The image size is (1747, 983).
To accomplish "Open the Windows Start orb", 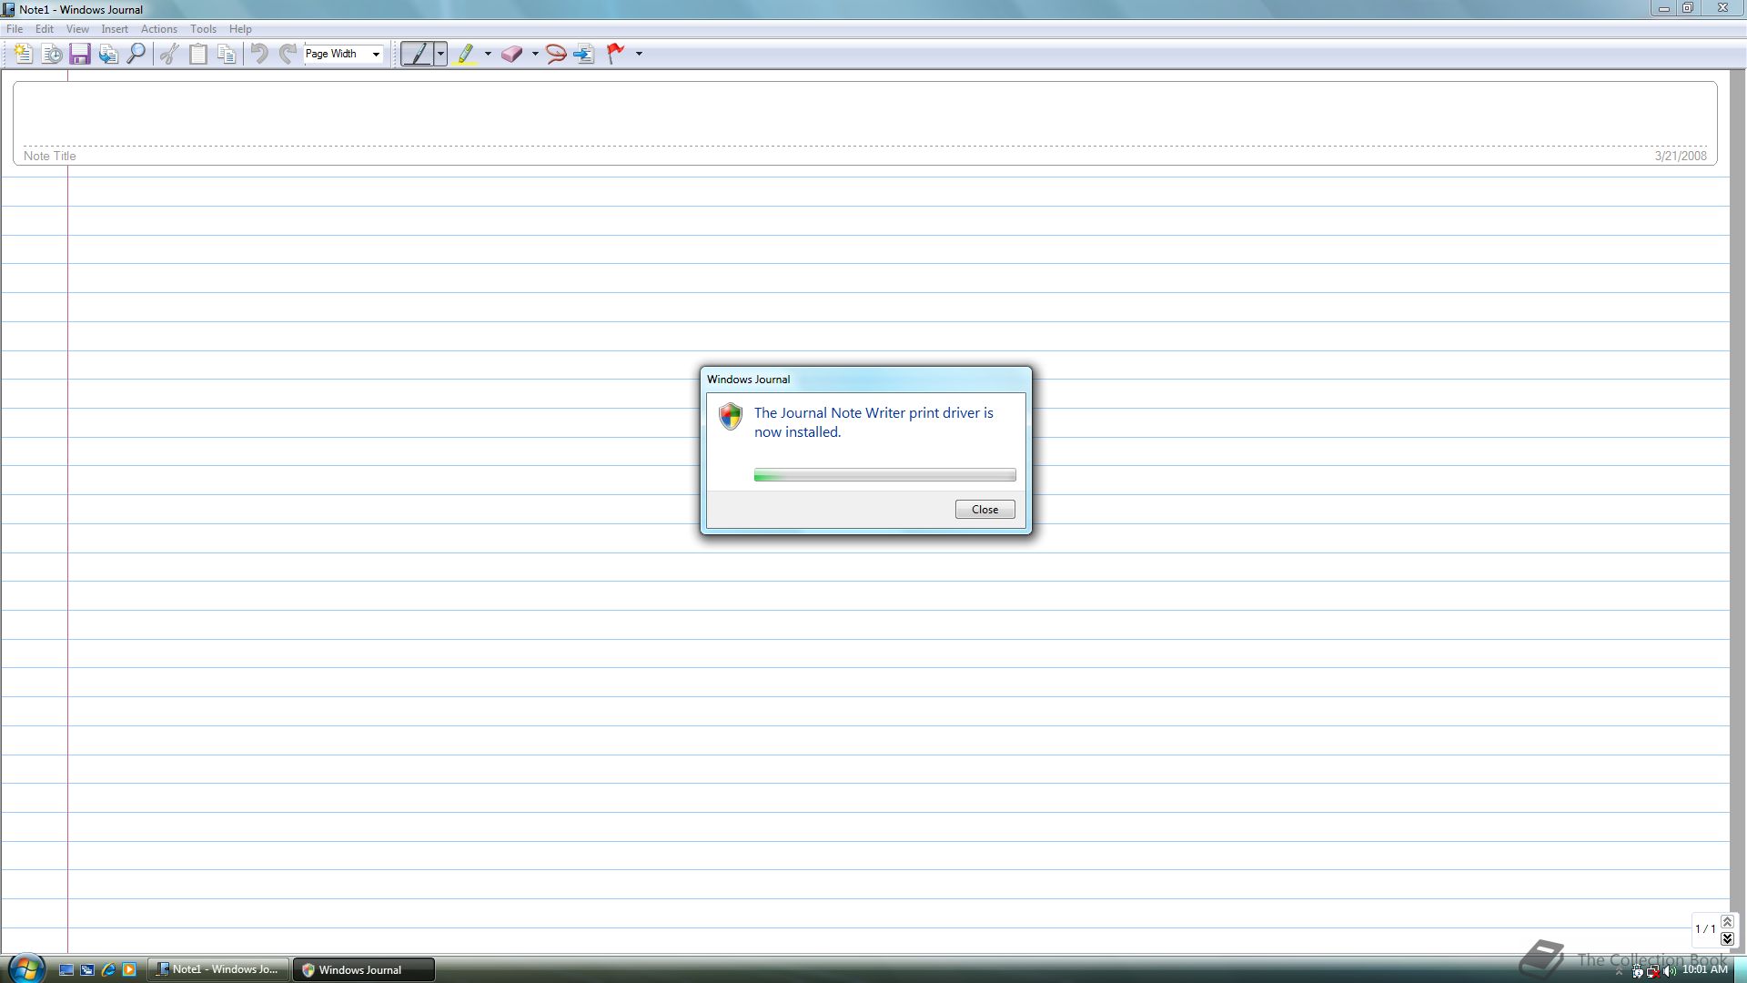I will 26,968.
